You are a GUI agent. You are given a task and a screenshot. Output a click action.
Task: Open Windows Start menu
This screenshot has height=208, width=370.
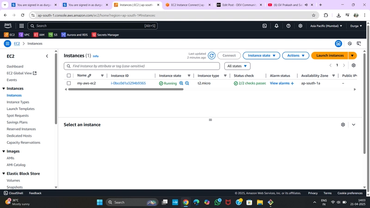(x=99, y=202)
